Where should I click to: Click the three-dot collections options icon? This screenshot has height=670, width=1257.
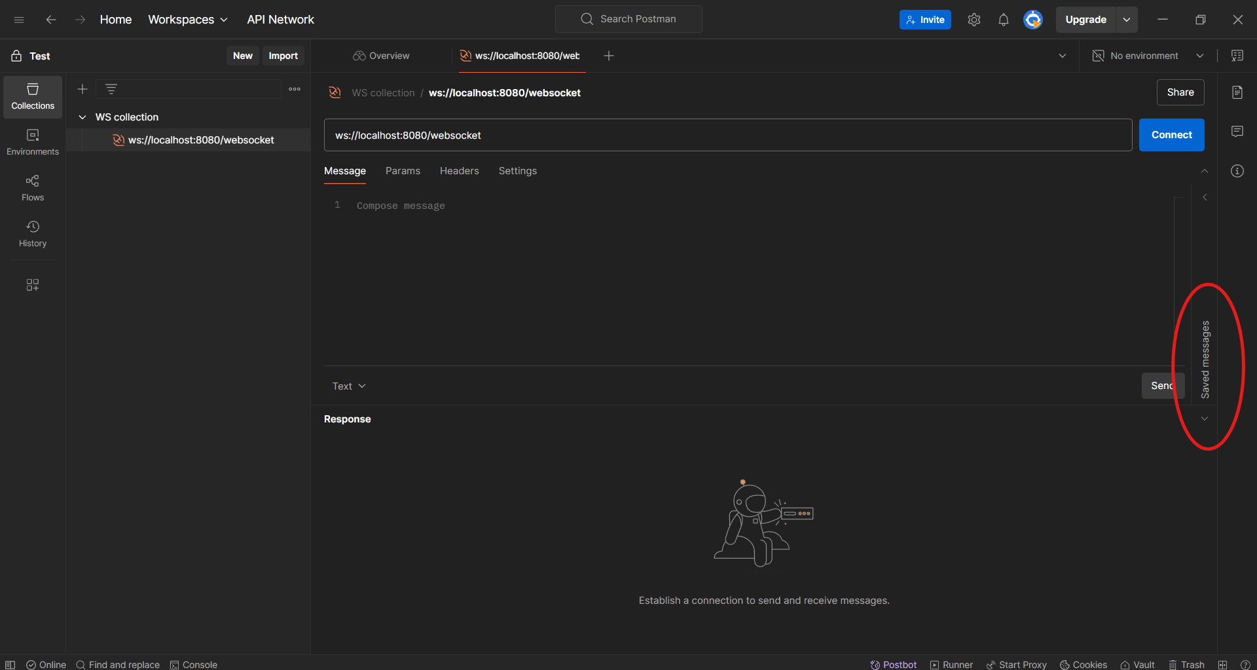[295, 89]
